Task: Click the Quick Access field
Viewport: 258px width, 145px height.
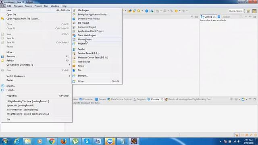Action: click(x=235, y=11)
